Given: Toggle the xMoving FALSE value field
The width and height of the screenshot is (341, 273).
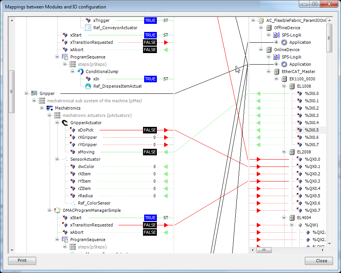Looking at the screenshot, I should [150, 152].
